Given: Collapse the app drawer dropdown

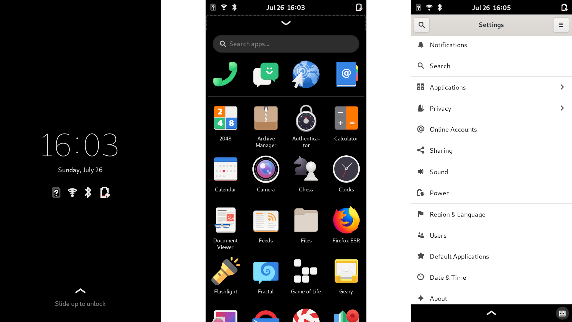Looking at the screenshot, I should [x=286, y=23].
